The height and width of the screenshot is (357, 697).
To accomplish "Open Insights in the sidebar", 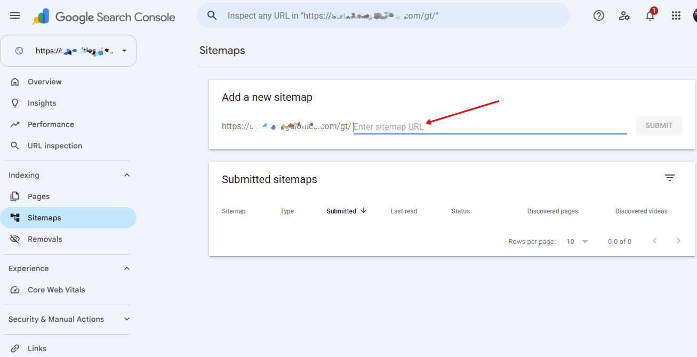I will [x=68, y=103].
